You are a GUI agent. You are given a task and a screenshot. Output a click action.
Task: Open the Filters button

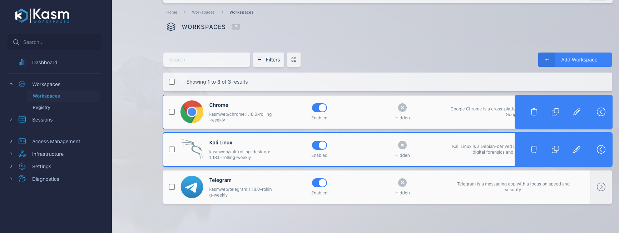click(268, 60)
